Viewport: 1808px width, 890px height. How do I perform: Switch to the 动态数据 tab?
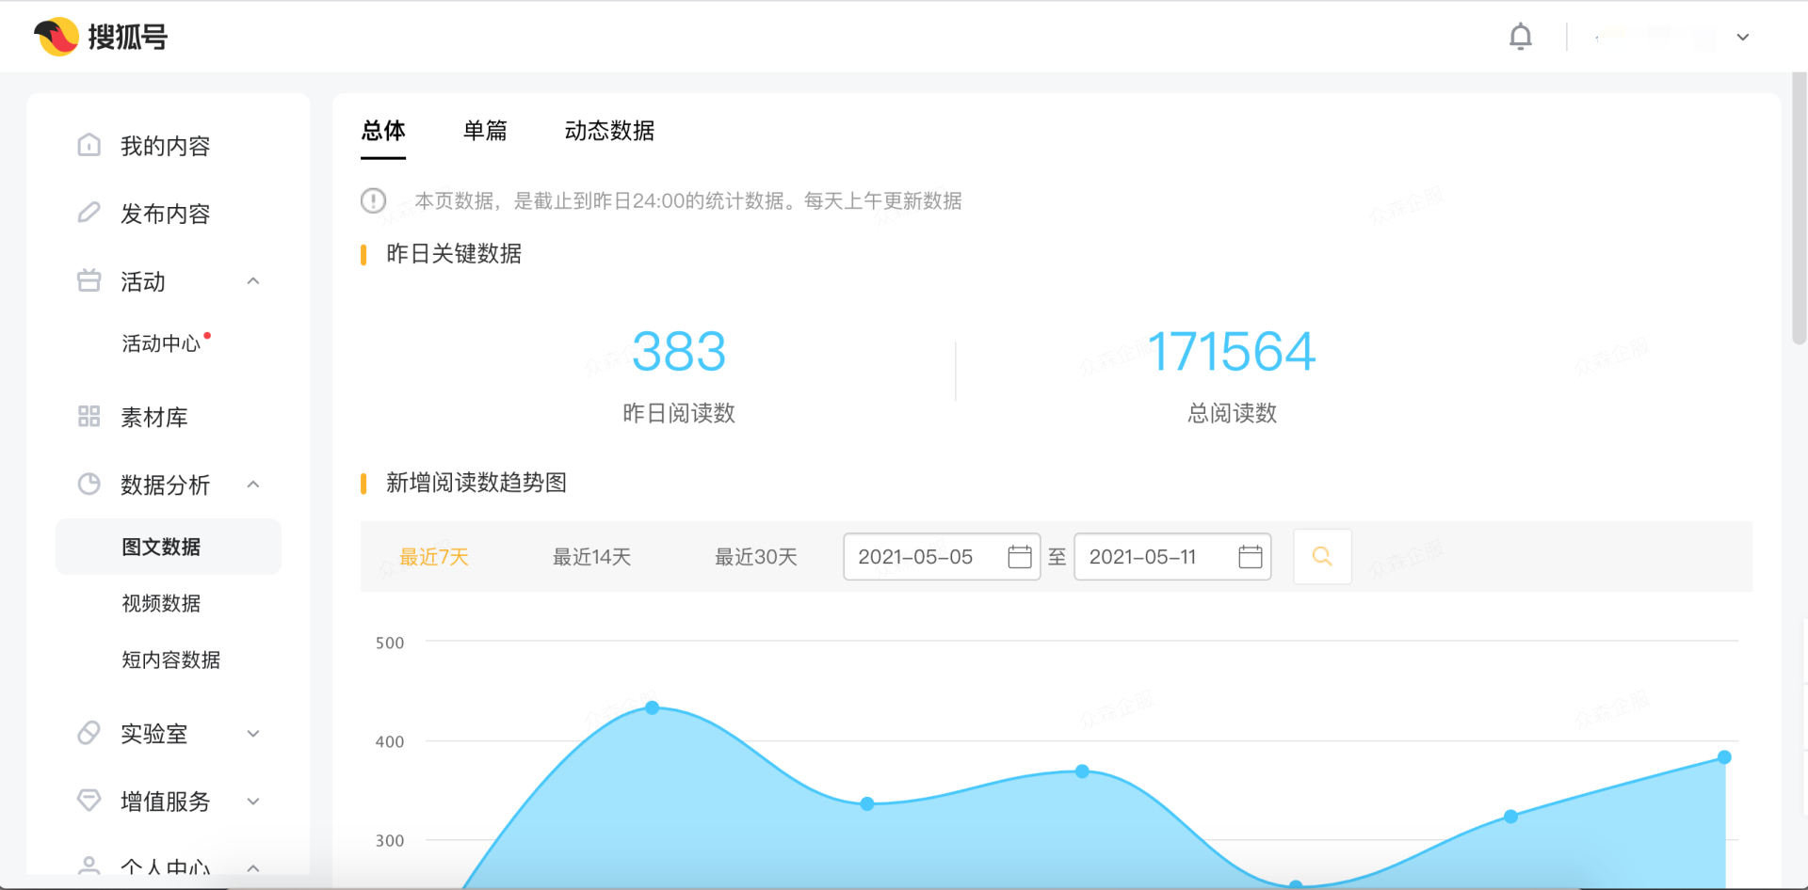(x=609, y=131)
